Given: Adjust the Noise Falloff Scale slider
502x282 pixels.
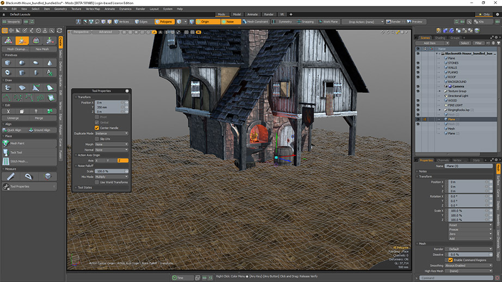Looking at the screenshot, I should [x=108, y=171].
